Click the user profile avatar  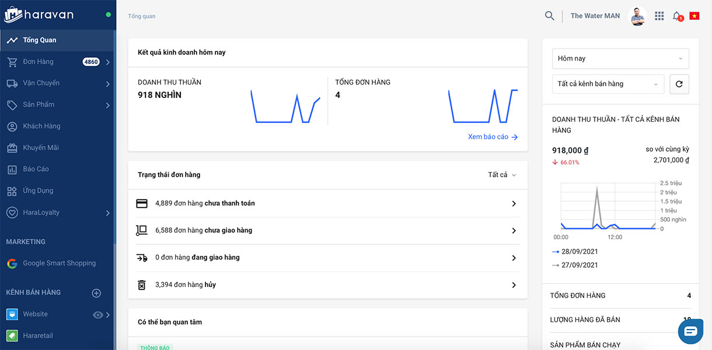[x=637, y=16]
